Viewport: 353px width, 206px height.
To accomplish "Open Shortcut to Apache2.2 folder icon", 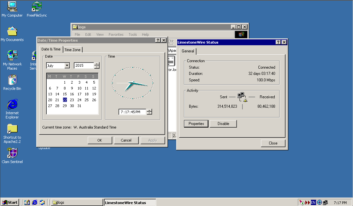I will [12, 133].
